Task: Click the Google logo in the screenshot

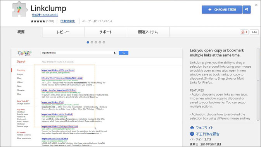Action: coord(24,53)
